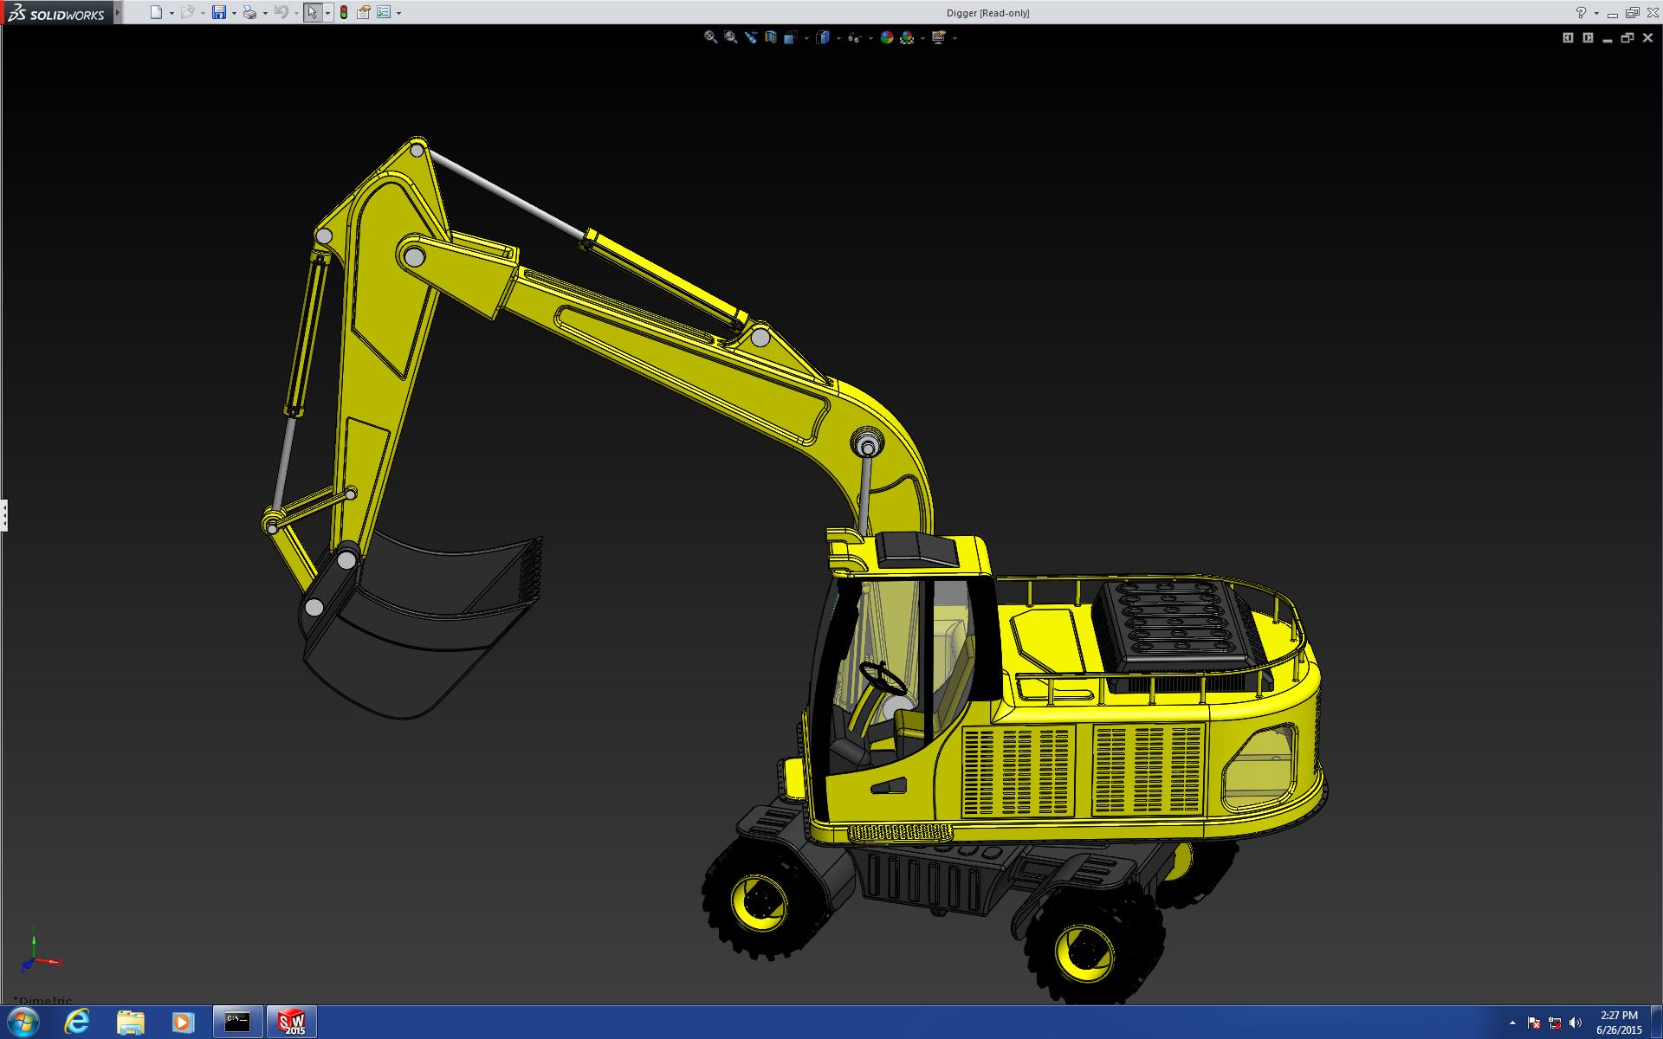Image resolution: width=1663 pixels, height=1039 pixels.
Task: Activate the Section View tool
Action: pyautogui.click(x=770, y=37)
